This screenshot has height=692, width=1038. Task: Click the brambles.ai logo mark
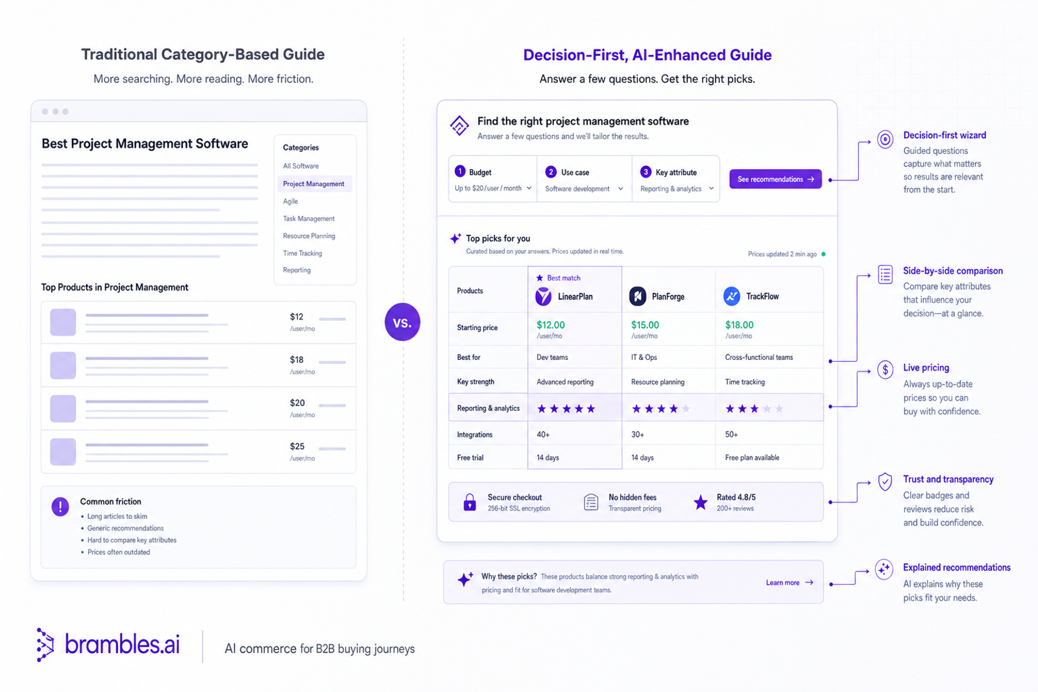45,645
